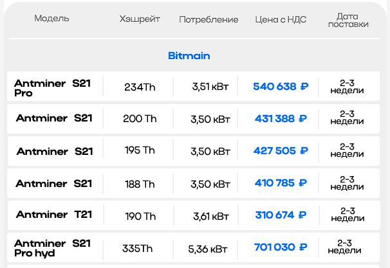
Task: Click the 540 638 ₽ price
Action: [x=281, y=87]
